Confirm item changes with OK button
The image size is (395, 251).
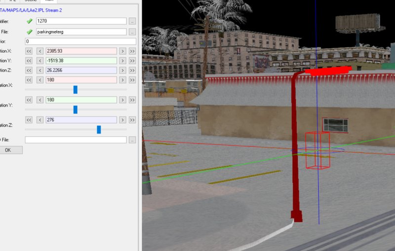(9, 150)
